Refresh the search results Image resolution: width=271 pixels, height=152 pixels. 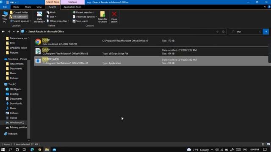223,32
